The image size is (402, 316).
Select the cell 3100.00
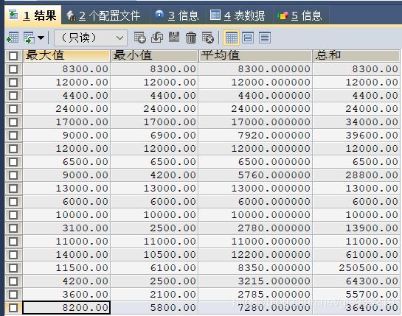pyautogui.click(x=66, y=228)
